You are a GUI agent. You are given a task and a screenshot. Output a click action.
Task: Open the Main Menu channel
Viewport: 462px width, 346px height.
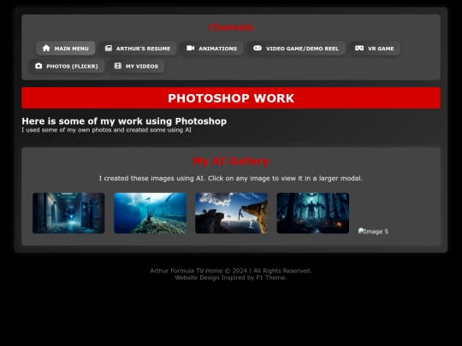(x=65, y=48)
